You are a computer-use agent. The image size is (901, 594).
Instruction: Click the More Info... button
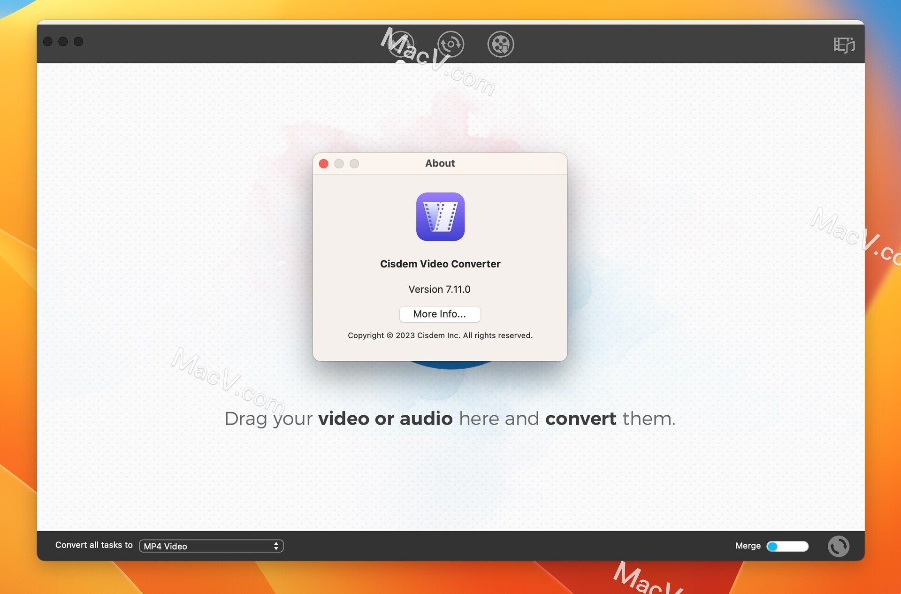pyautogui.click(x=440, y=314)
